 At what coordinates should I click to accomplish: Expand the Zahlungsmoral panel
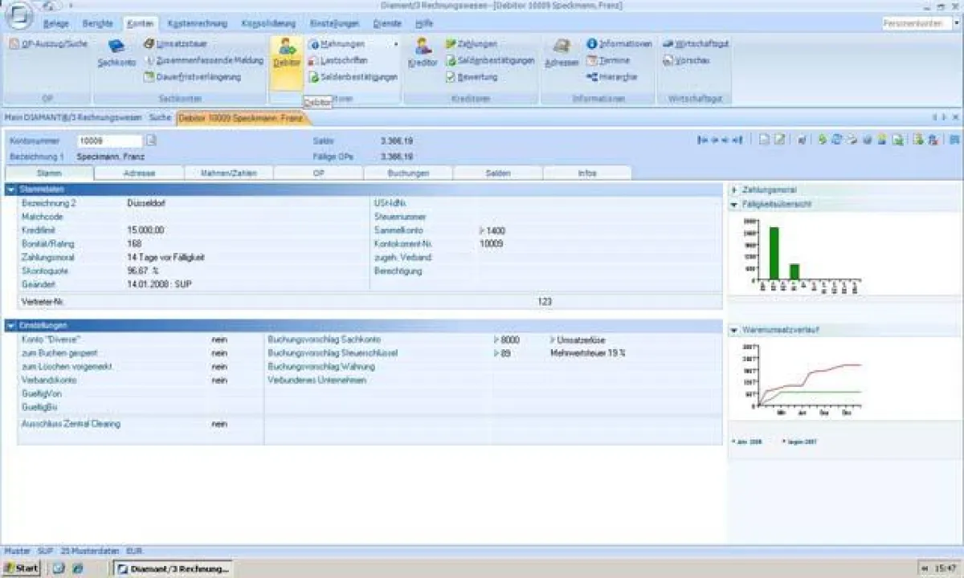(732, 189)
